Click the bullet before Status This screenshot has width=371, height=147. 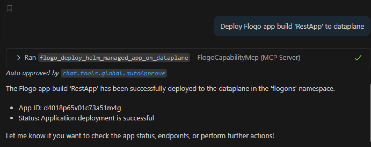click(x=11, y=118)
